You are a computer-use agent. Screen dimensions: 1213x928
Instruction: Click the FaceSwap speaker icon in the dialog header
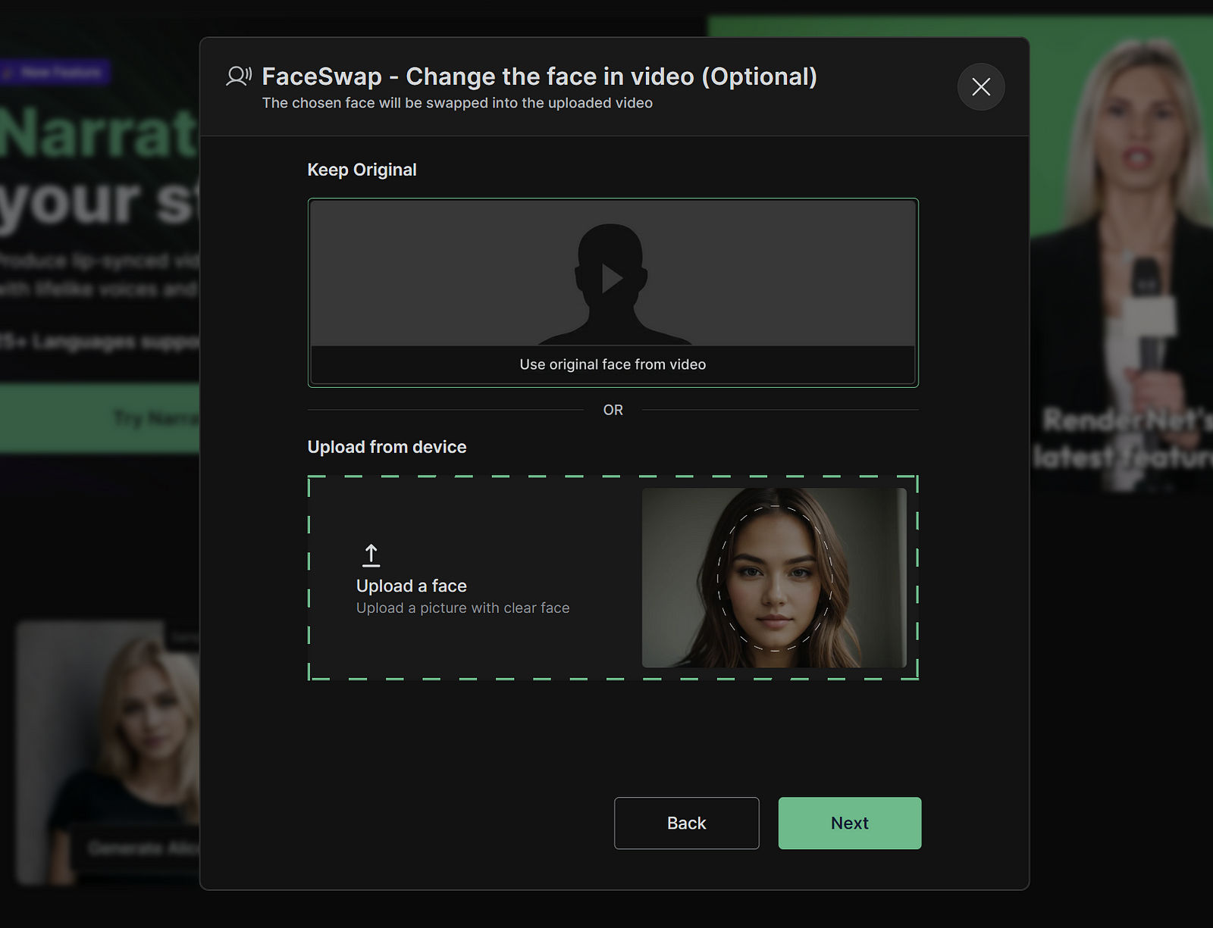pos(237,76)
